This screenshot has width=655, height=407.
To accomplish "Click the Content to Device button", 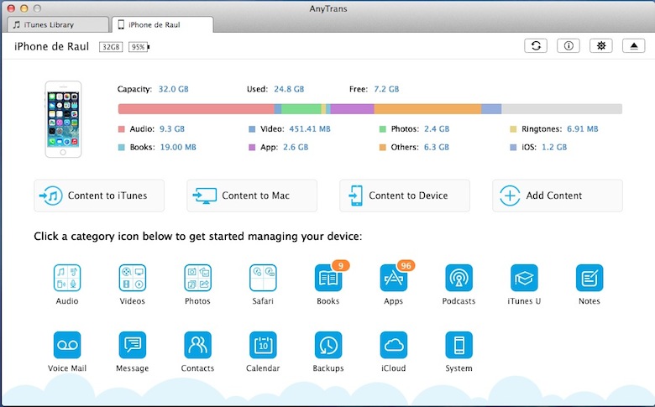I will pos(405,196).
